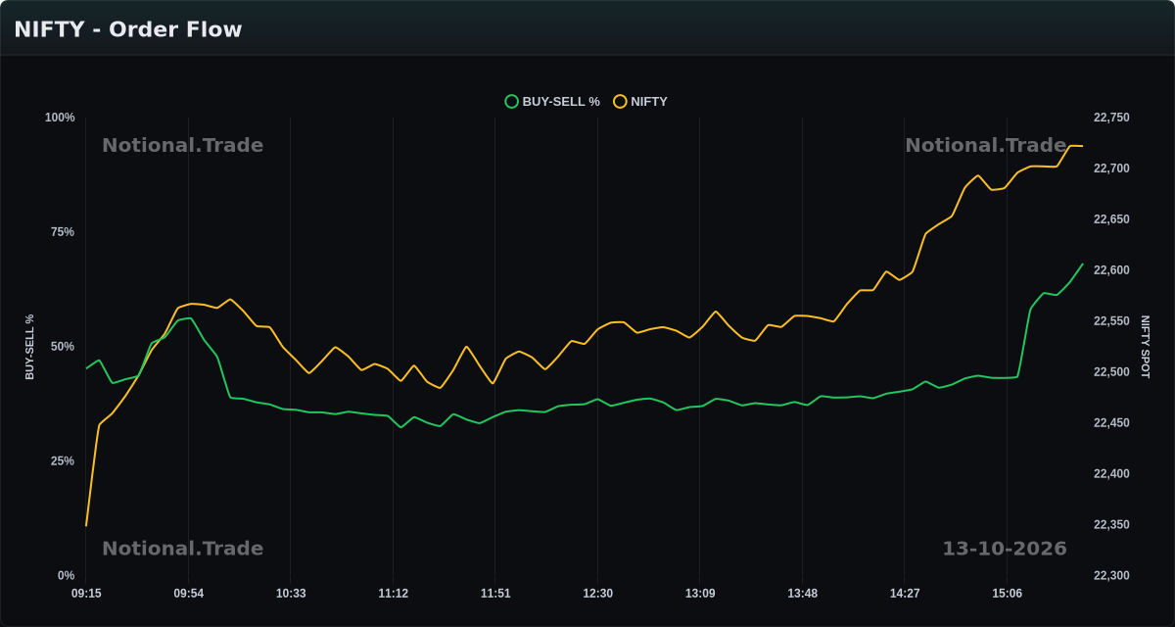Click the 100% label on the left axis

[60, 118]
